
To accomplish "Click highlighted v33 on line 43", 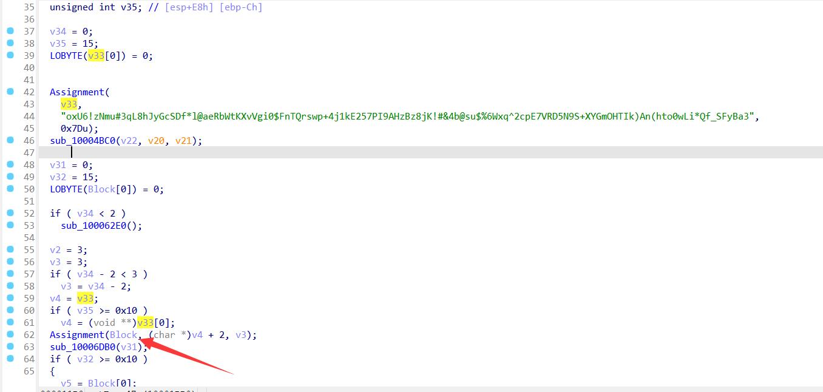I will tap(69, 104).
